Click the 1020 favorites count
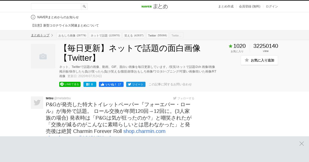 (239, 46)
